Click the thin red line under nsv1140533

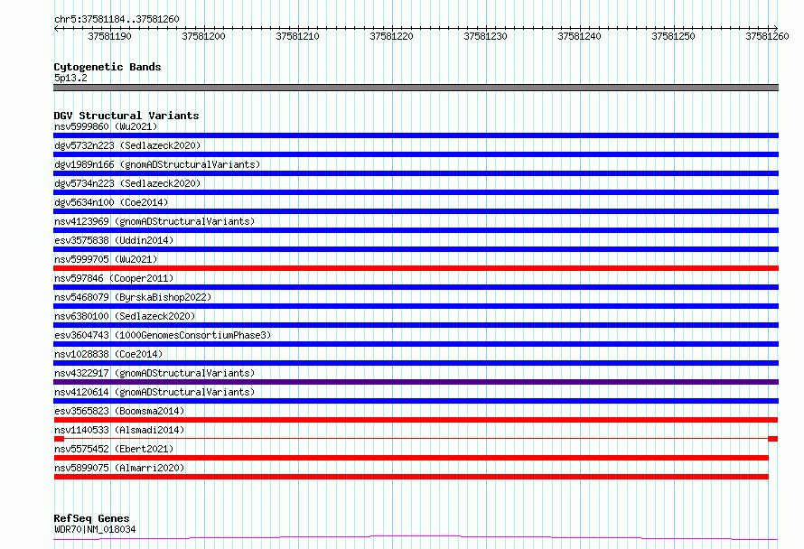pyautogui.click(x=416, y=439)
